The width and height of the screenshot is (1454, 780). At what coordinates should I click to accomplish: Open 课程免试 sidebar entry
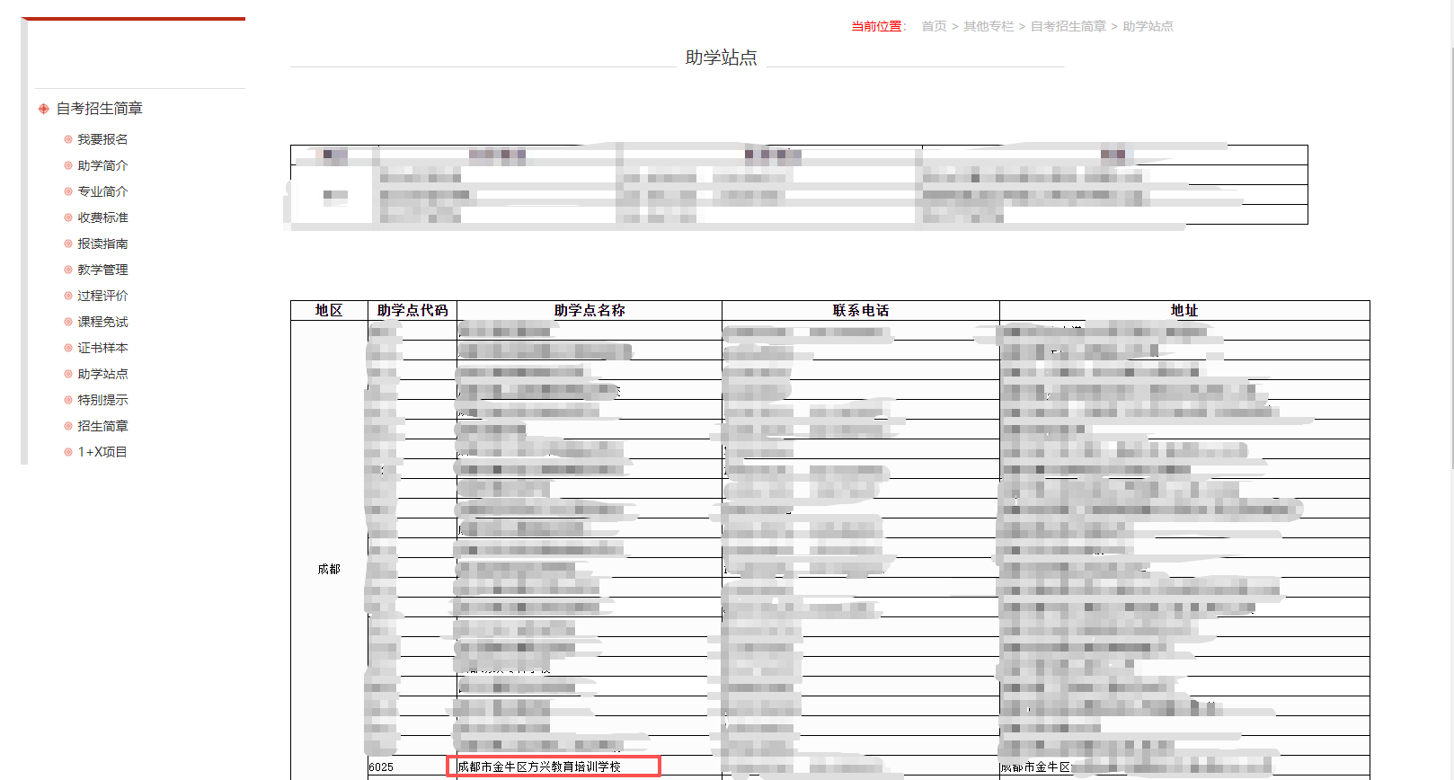coord(102,322)
